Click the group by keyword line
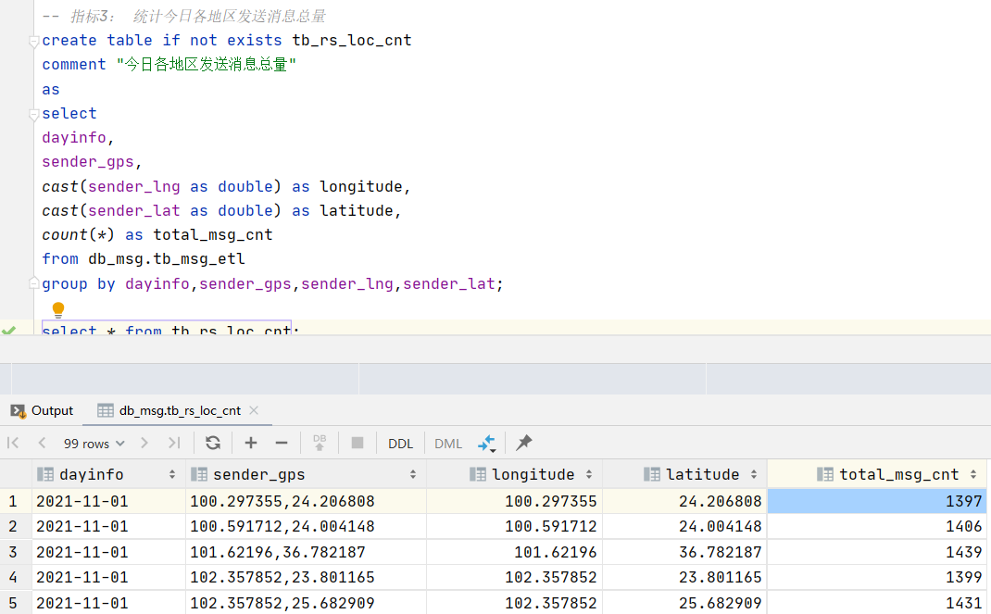The image size is (991, 614). coord(272,284)
